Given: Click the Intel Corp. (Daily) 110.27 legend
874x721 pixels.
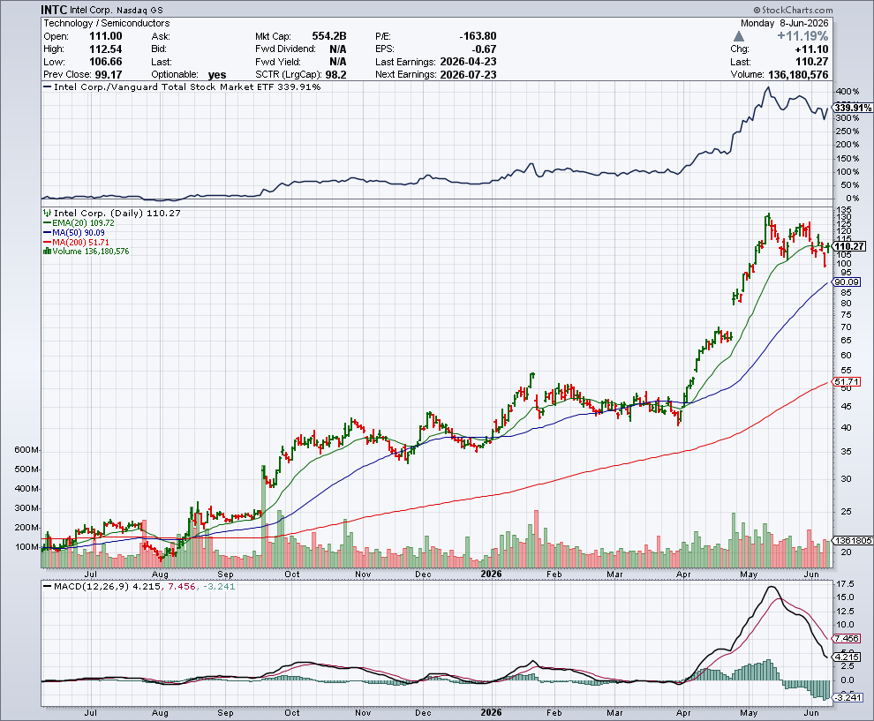Looking at the screenshot, I should pos(117,213).
